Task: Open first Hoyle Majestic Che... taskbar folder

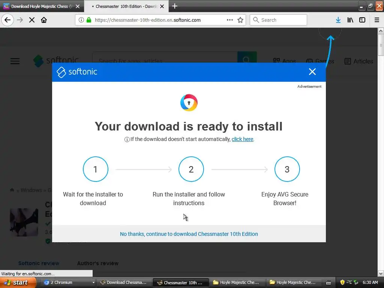Action: (237, 282)
